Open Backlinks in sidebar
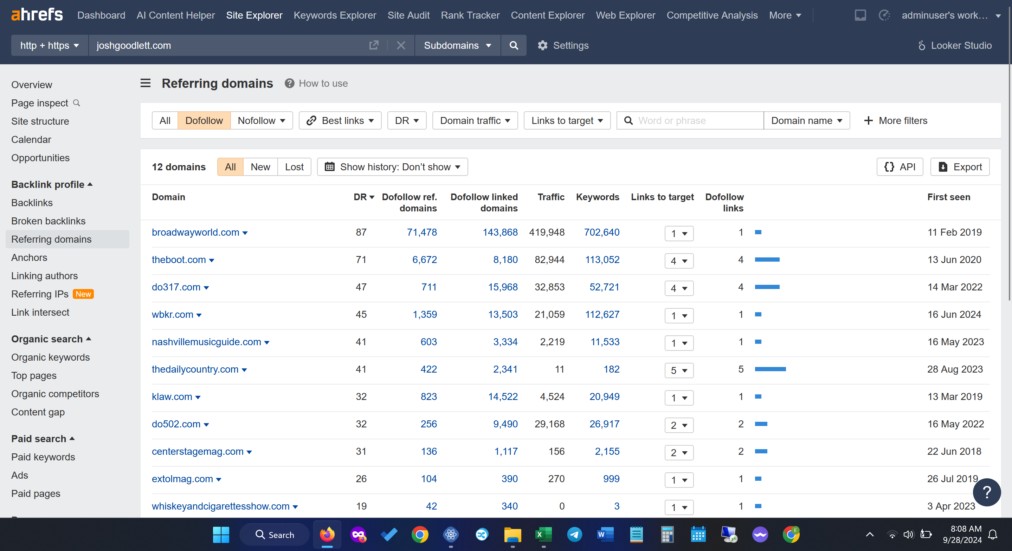Screen dimensions: 1012x551 coord(32,203)
